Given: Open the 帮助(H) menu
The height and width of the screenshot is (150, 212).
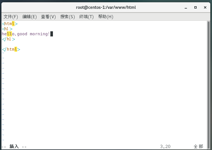Looking at the screenshot, I should pos(106,17).
